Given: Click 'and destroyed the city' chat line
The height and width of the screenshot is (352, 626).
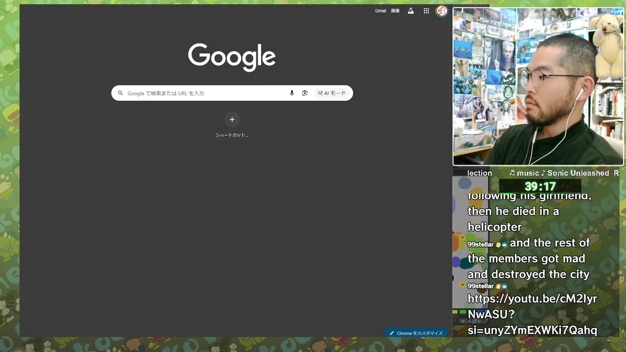Looking at the screenshot, I should (x=528, y=274).
